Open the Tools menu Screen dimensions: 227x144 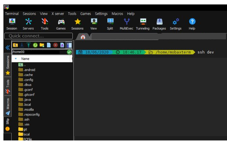tap(72, 14)
